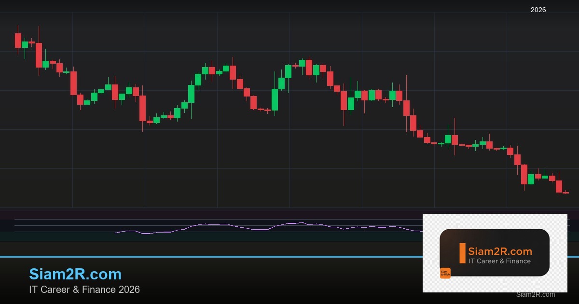Select the red candle with the longest upper wick
This screenshot has height=304, width=579.
coord(406,108)
